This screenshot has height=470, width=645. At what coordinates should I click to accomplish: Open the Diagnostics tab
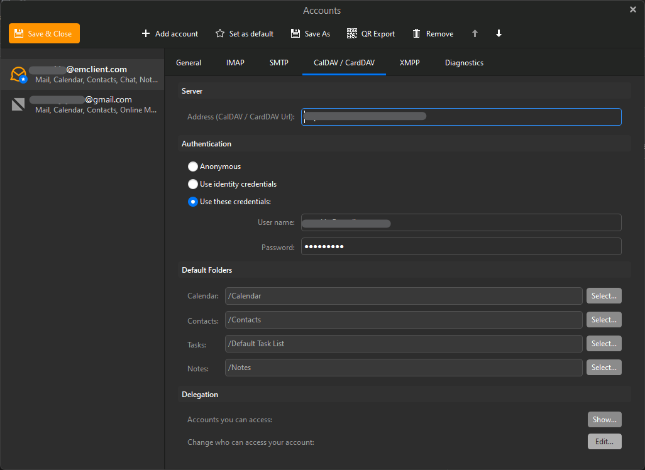[464, 63]
